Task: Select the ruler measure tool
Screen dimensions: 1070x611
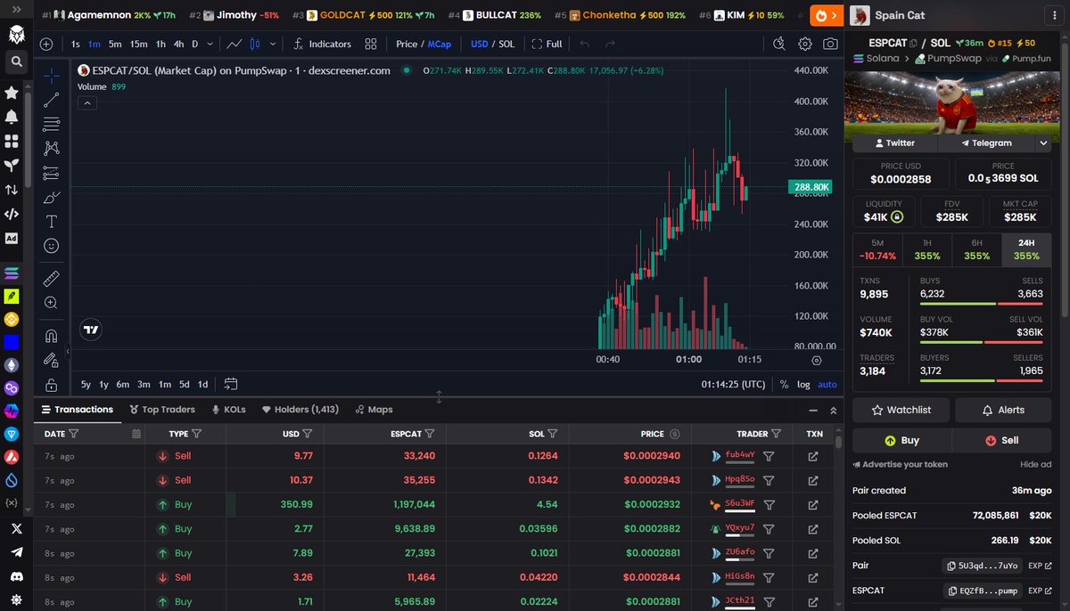Action: [51, 279]
